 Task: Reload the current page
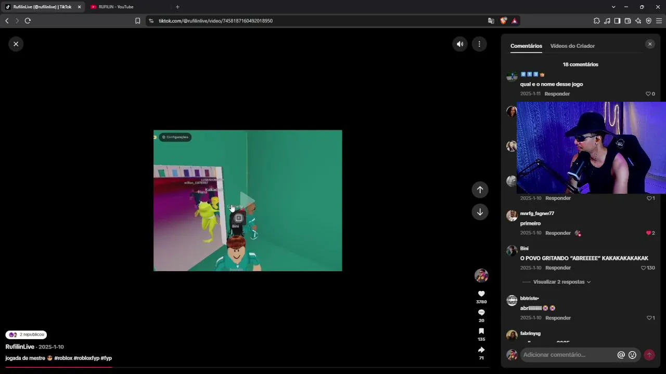tap(28, 21)
